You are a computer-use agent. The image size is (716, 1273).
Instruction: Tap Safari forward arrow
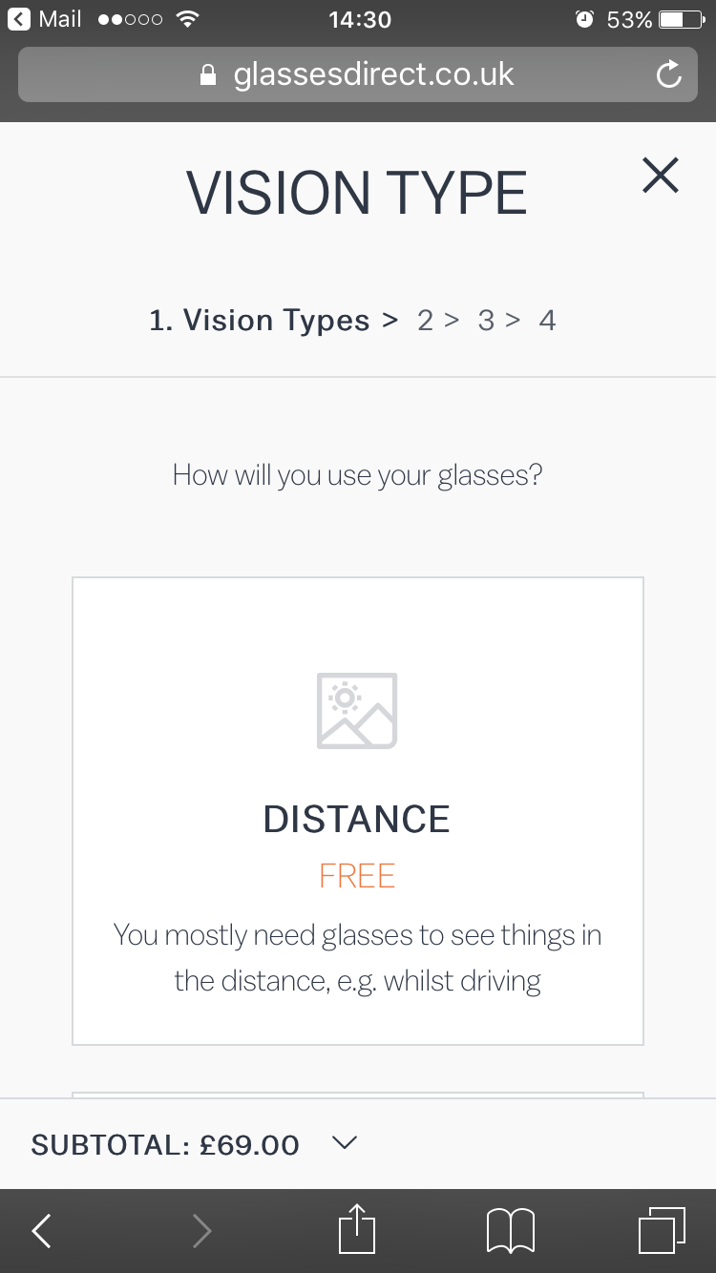[201, 1231]
